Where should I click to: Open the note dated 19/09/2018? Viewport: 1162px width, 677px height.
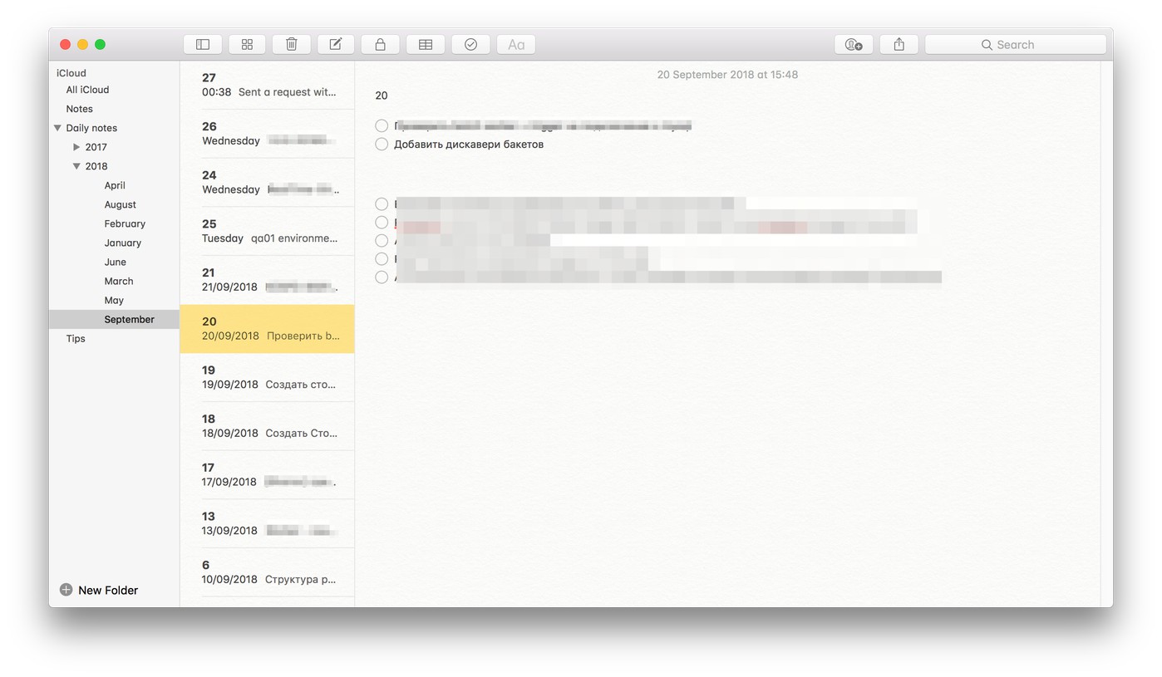click(x=267, y=377)
